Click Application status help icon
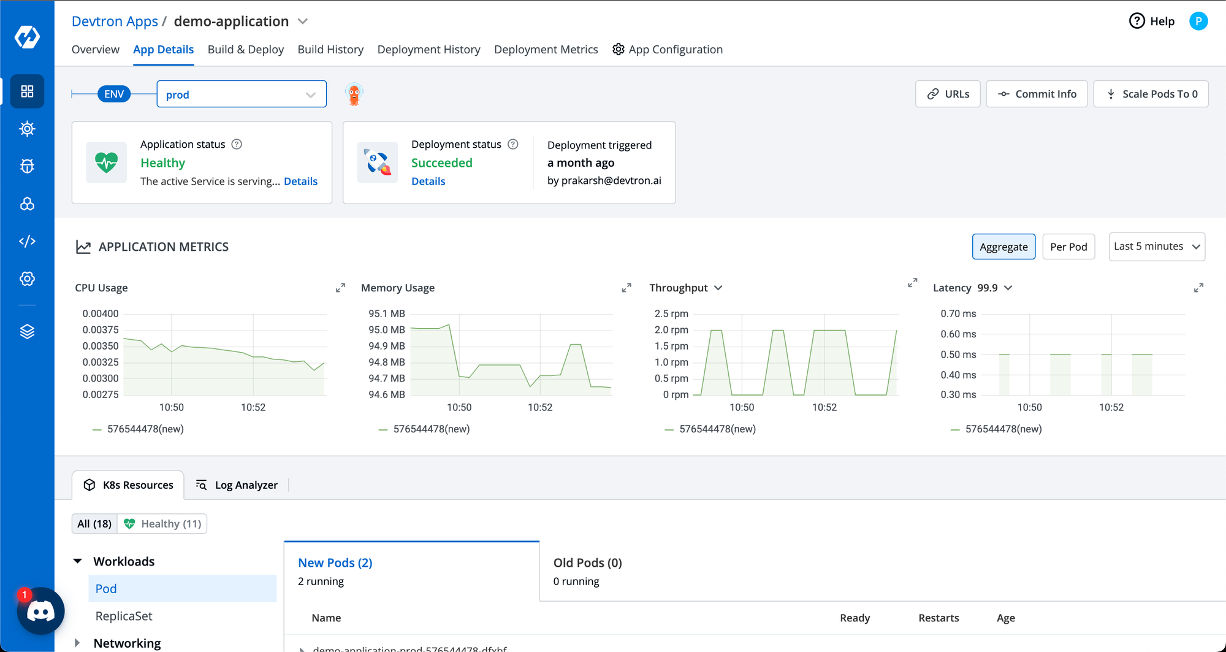 (237, 144)
